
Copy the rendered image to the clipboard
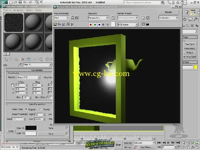[59, 24]
